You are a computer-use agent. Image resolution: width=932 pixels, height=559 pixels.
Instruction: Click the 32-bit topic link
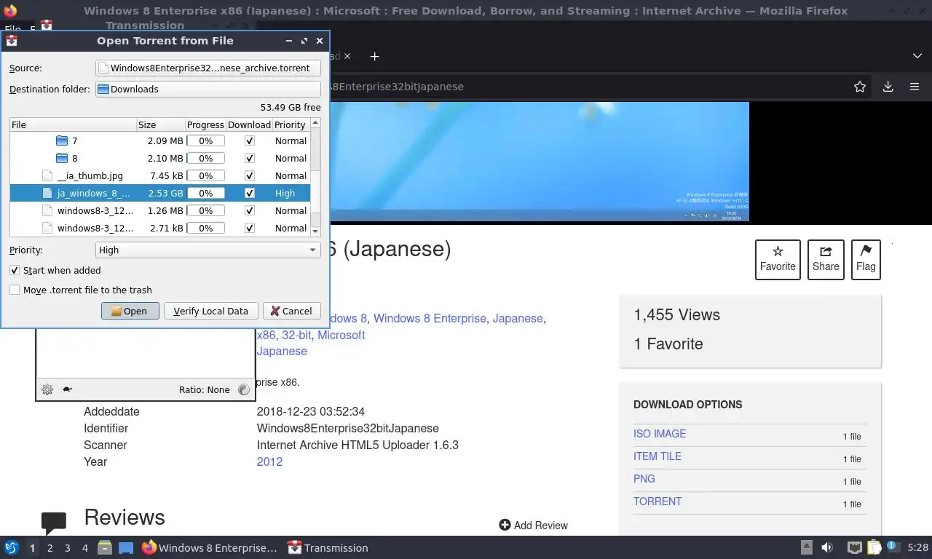point(296,335)
